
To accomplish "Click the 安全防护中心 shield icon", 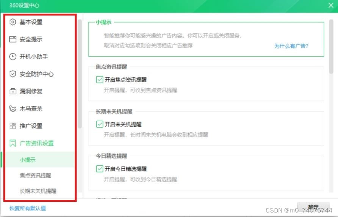I will (13, 74).
